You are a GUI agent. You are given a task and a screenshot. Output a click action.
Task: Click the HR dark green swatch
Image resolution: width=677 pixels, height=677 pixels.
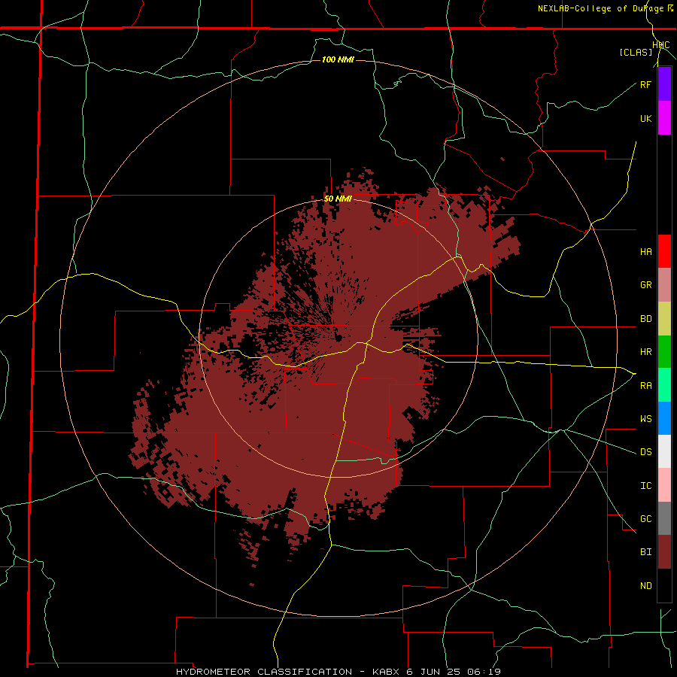(x=664, y=352)
